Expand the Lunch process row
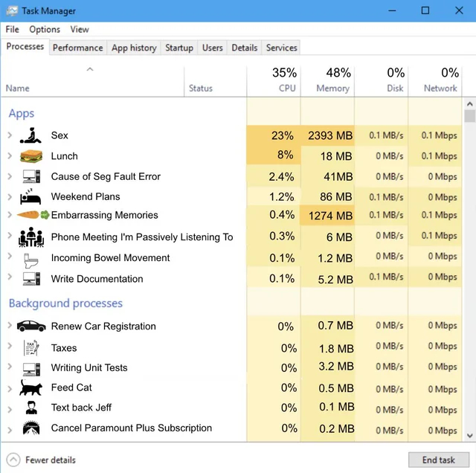476x473 pixels. [10, 156]
